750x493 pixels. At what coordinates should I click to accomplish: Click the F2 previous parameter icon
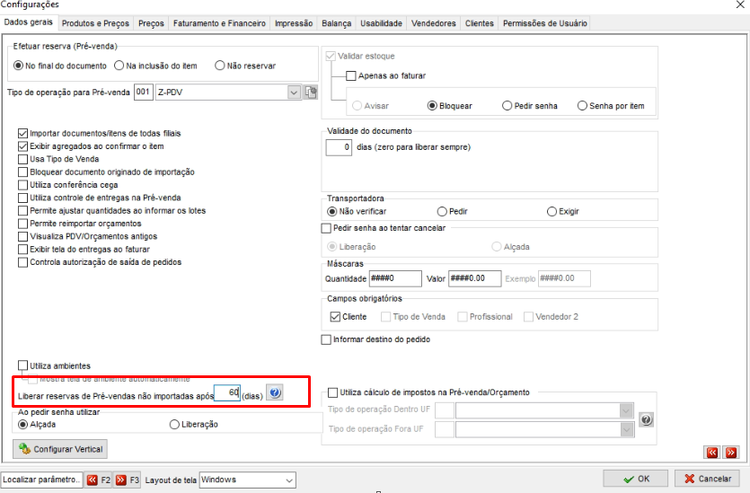(x=93, y=480)
